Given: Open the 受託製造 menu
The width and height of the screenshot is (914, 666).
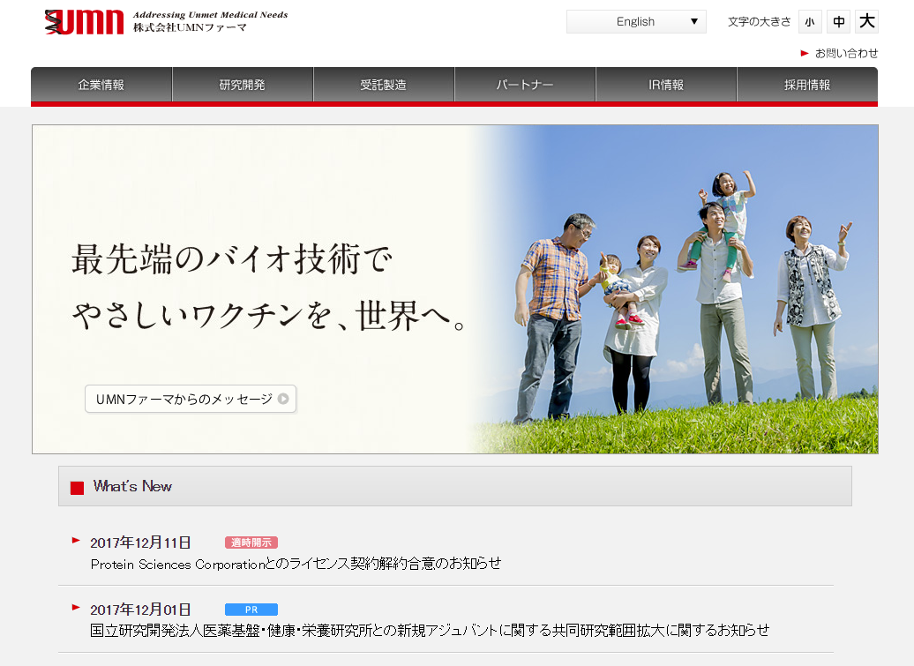Looking at the screenshot, I should [384, 85].
